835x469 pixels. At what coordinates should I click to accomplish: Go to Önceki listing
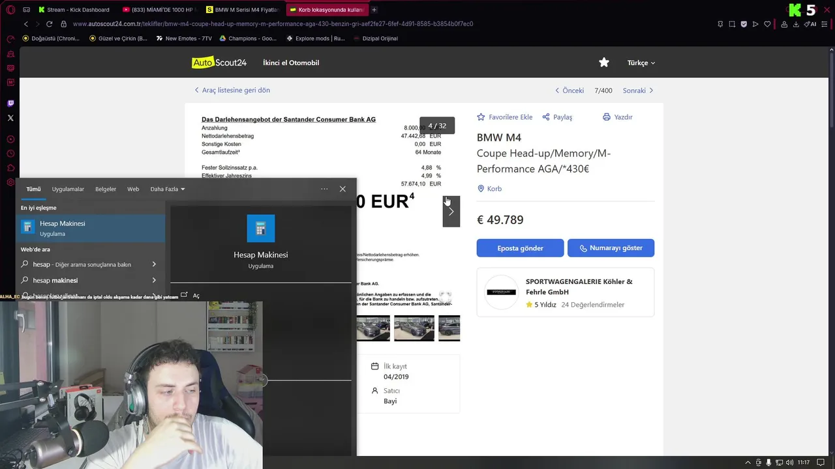569,91
